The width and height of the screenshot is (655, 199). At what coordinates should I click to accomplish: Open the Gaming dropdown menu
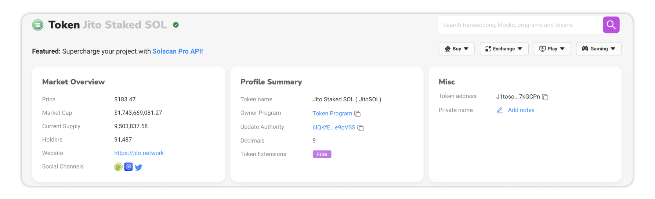599,49
